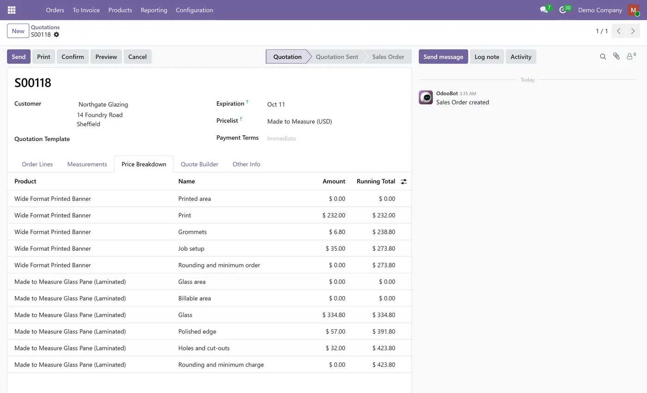Open the user avatar menu
Image resolution: width=647 pixels, height=393 pixels.
click(x=633, y=10)
